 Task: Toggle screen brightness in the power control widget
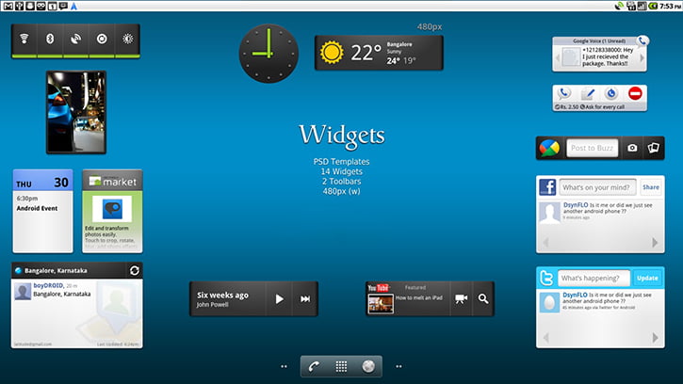[127, 41]
